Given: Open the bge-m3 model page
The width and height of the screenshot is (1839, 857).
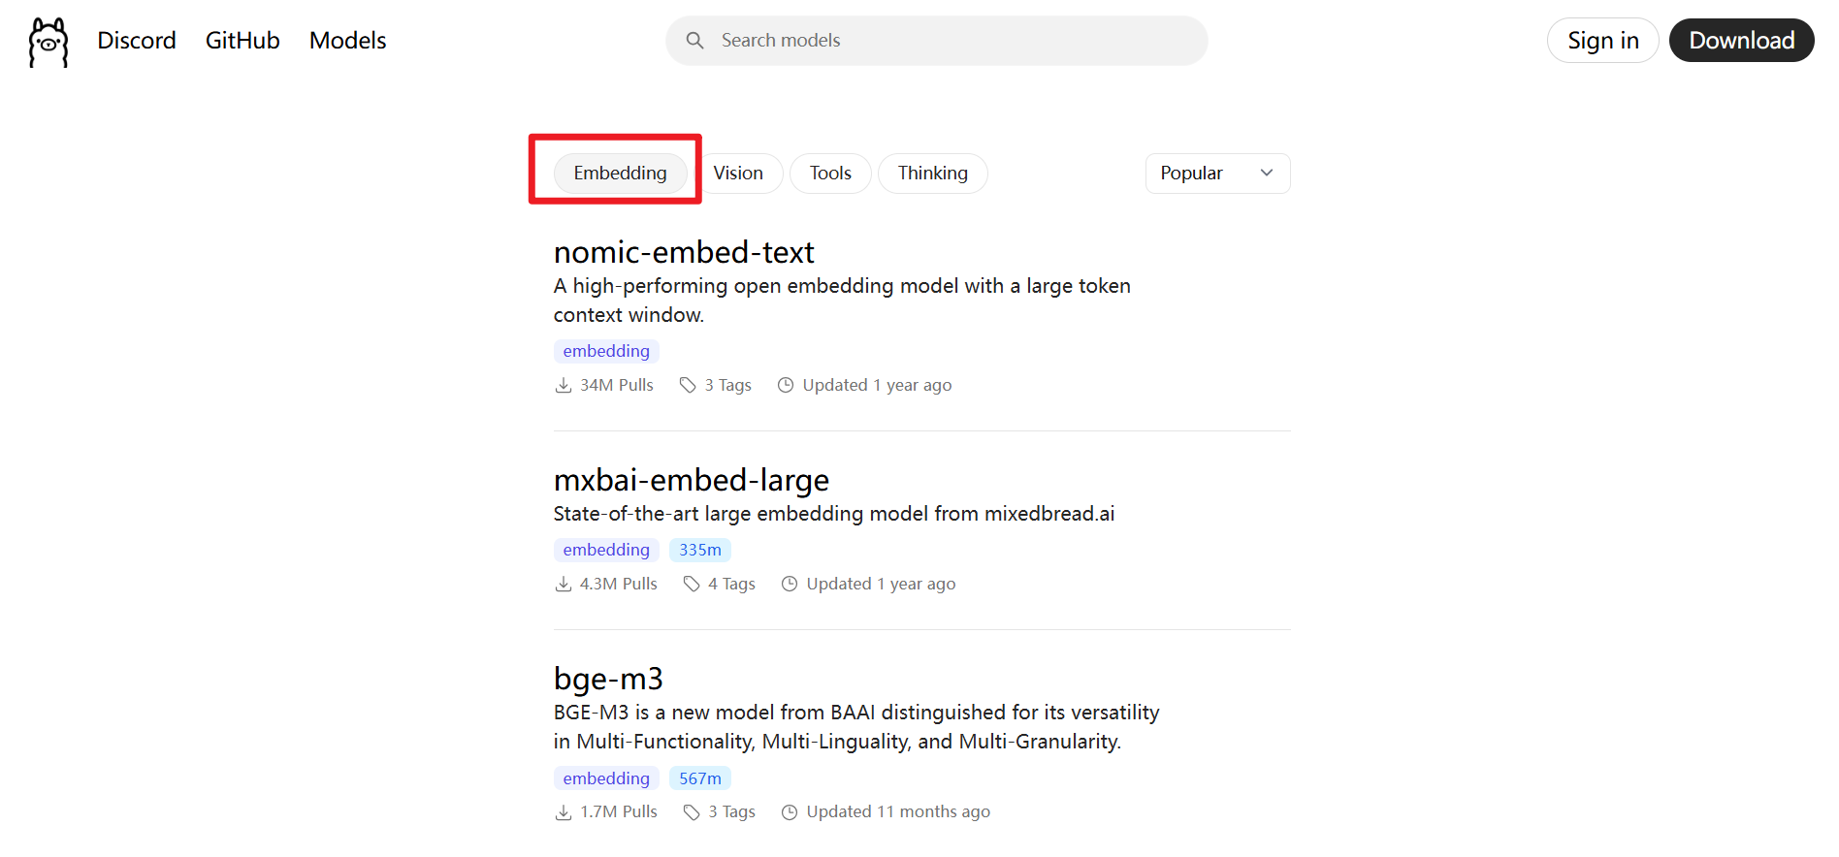Looking at the screenshot, I should tap(608, 679).
